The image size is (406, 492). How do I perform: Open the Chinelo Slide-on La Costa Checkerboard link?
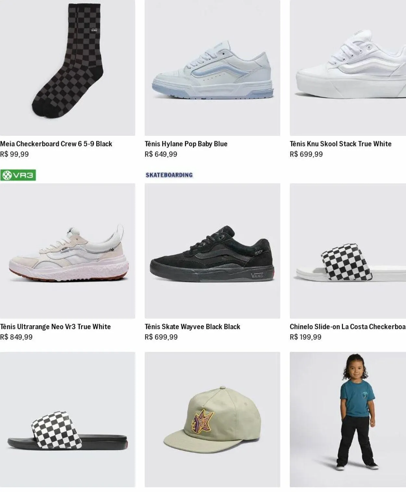coord(347,326)
